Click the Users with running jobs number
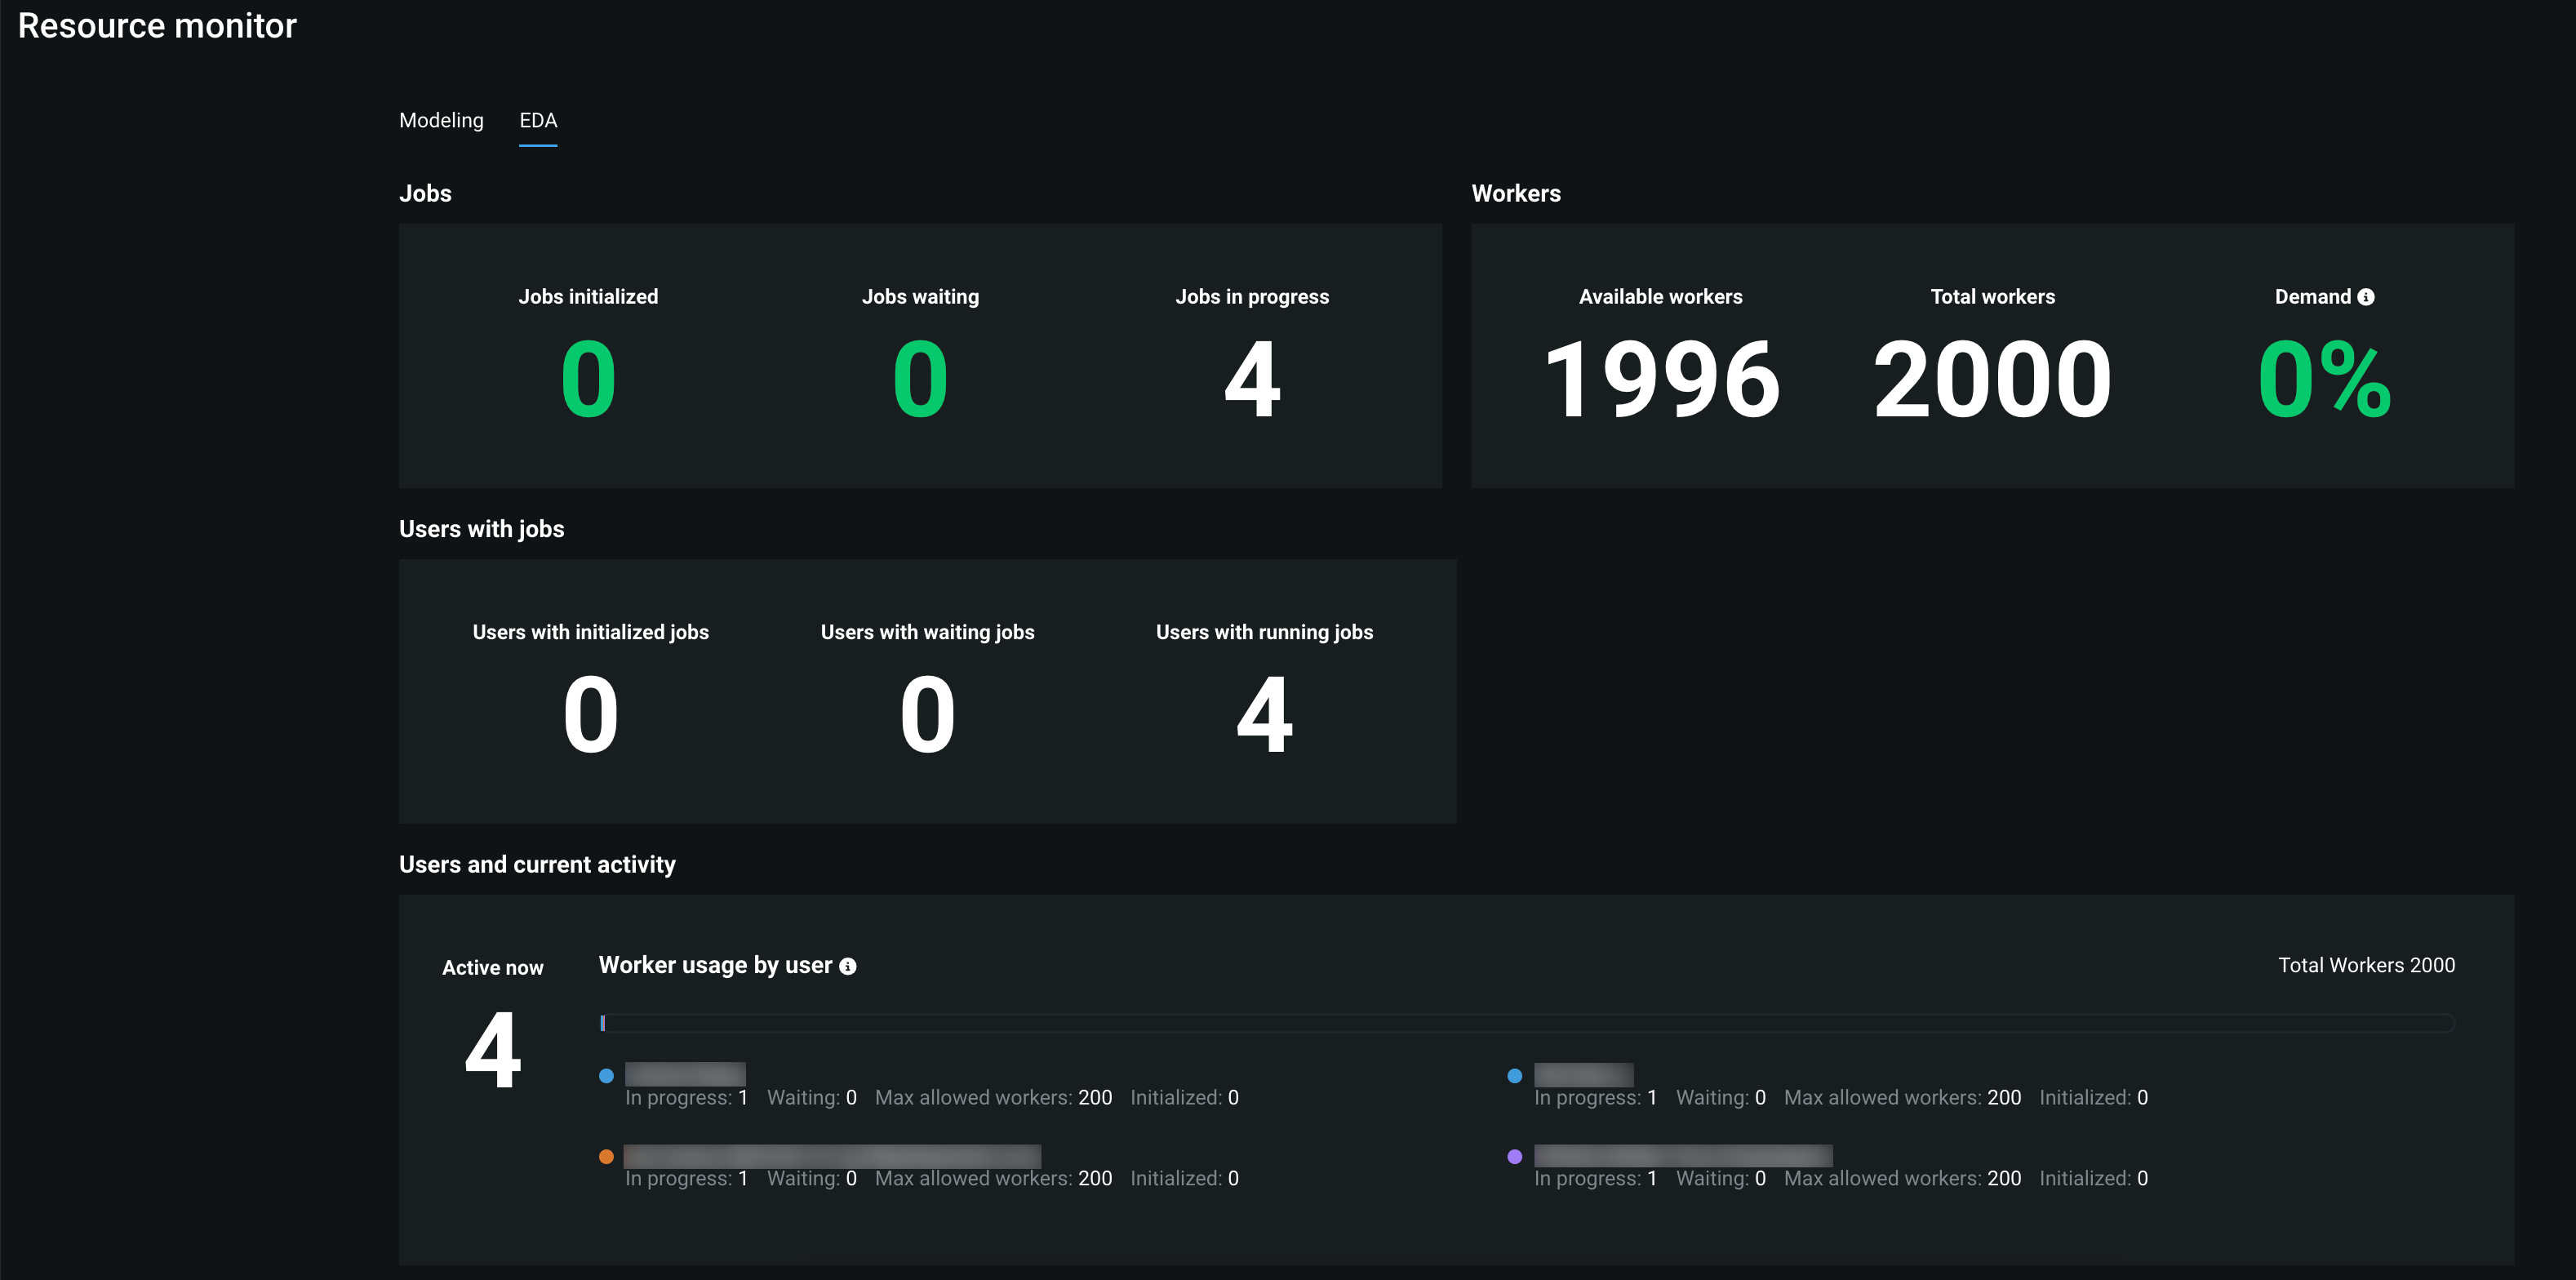Viewport: 2576px width, 1280px height. click(1264, 714)
